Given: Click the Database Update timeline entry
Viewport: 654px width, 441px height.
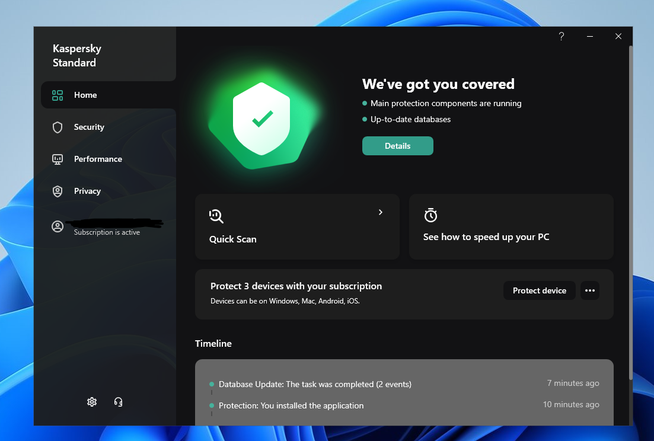Looking at the screenshot, I should coord(315,384).
